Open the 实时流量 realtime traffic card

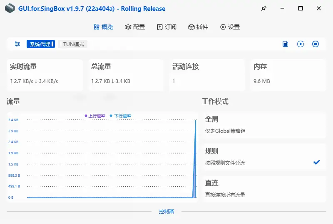45,75
